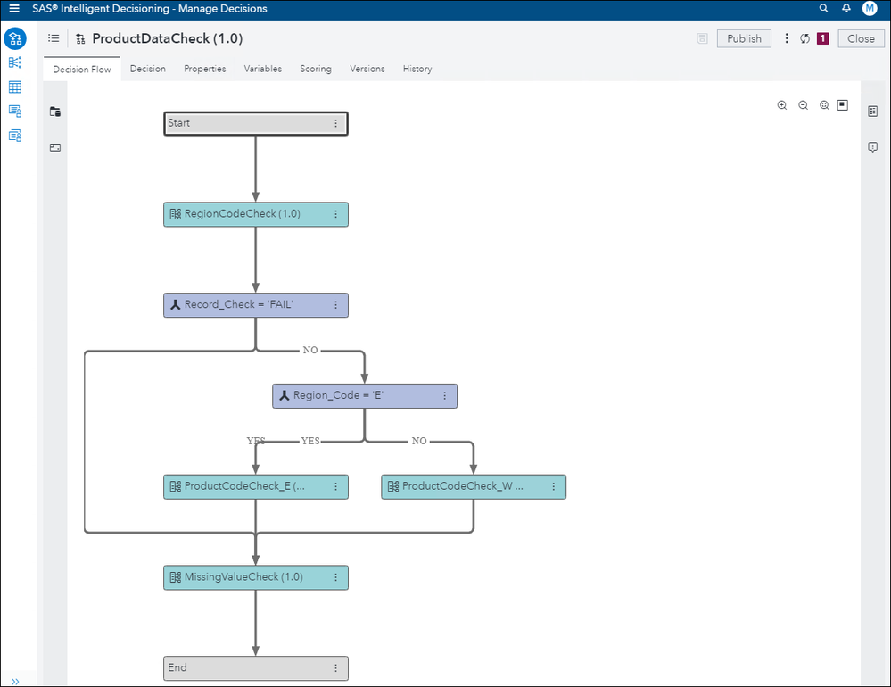Open Region_Code node options menu
Screen dimensions: 891x687
[x=445, y=396]
